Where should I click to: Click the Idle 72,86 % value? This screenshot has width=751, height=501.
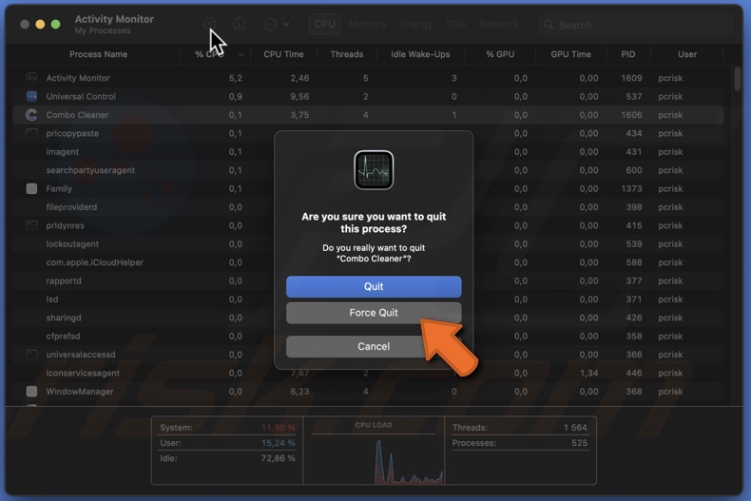[278, 458]
